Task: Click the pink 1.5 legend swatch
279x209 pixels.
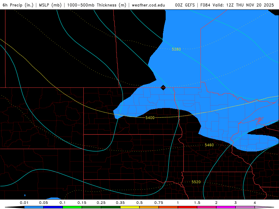Action: point(207,207)
